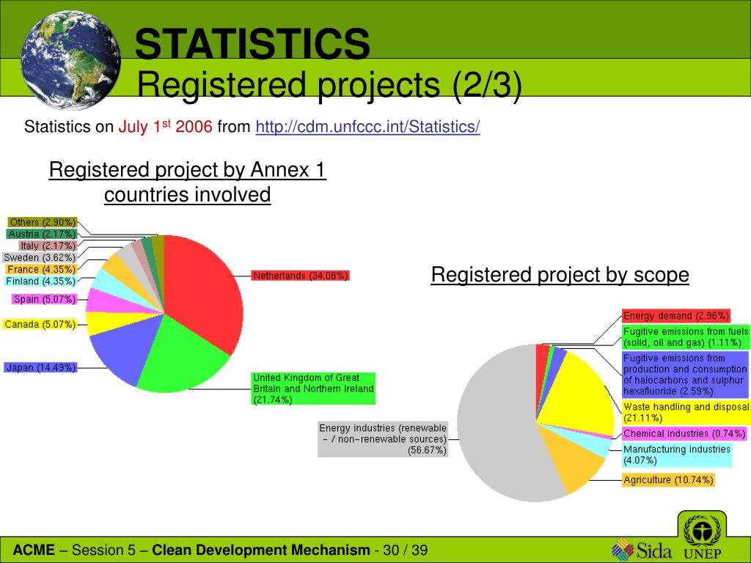
Task: Click Registered project by Annex 1 heading
Action: click(x=187, y=182)
